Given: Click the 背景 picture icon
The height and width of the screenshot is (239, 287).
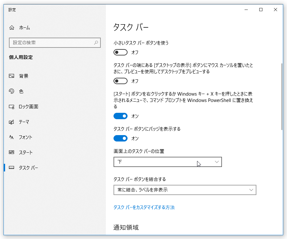Looking at the screenshot, I should (x=11, y=76).
